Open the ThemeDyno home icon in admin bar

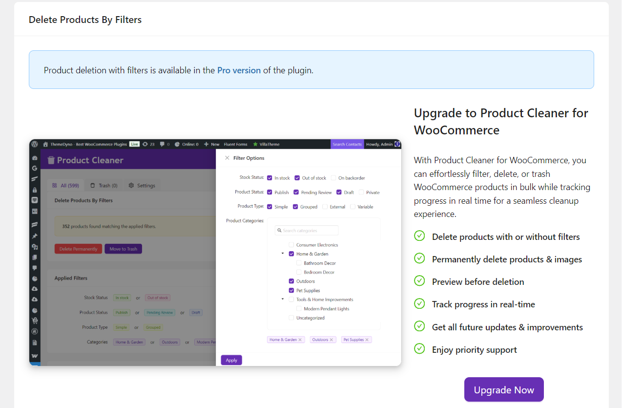click(45, 144)
